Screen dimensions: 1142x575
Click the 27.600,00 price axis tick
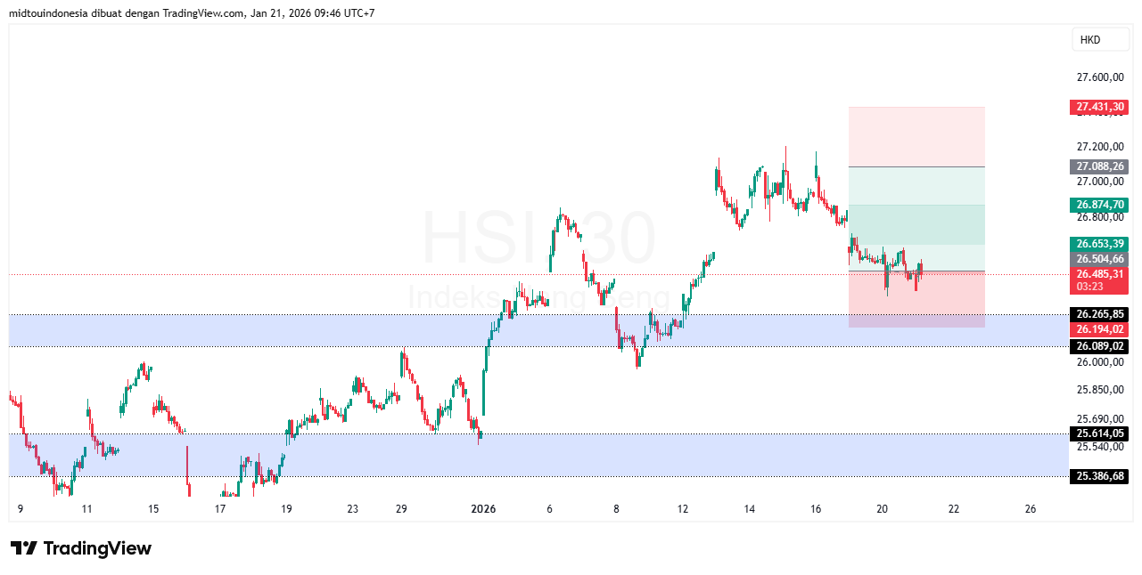pyautogui.click(x=1099, y=77)
